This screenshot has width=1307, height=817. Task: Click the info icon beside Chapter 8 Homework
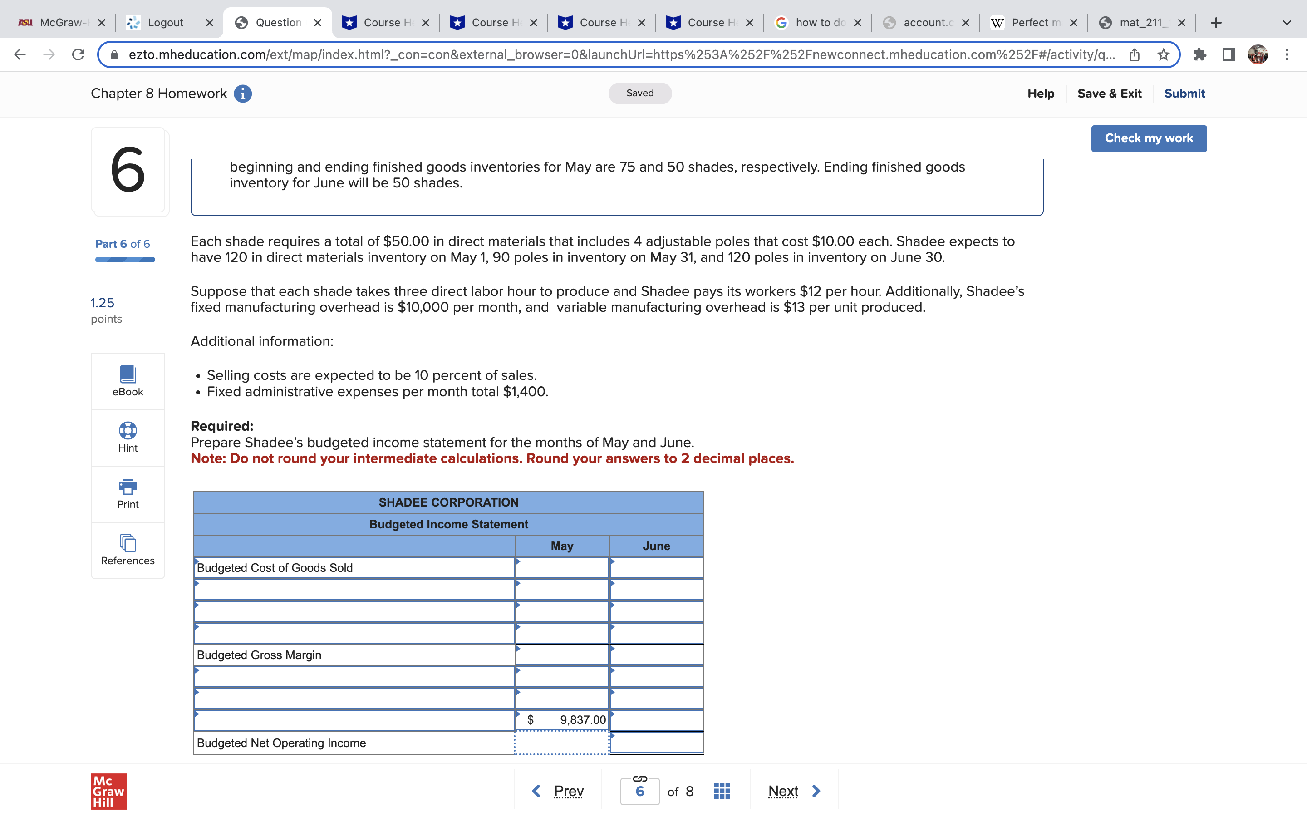243,93
